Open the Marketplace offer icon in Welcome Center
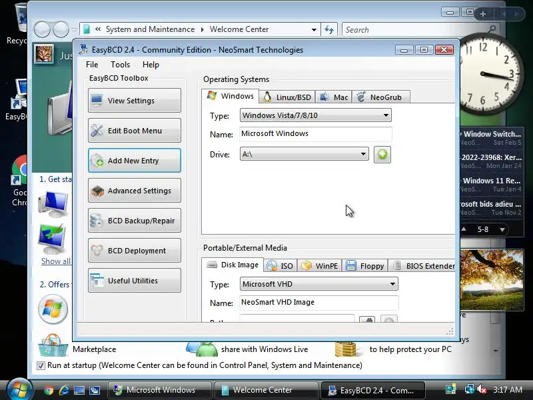This screenshot has height=400, width=533. point(53,345)
